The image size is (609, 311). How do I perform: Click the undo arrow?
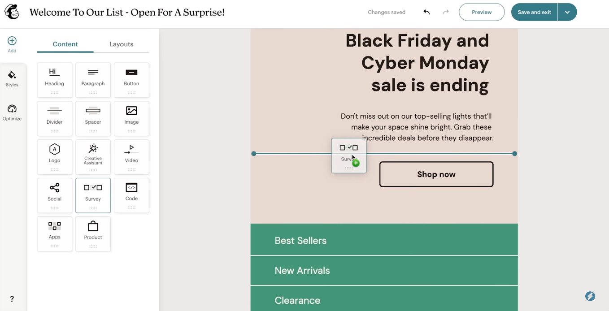pos(426,12)
